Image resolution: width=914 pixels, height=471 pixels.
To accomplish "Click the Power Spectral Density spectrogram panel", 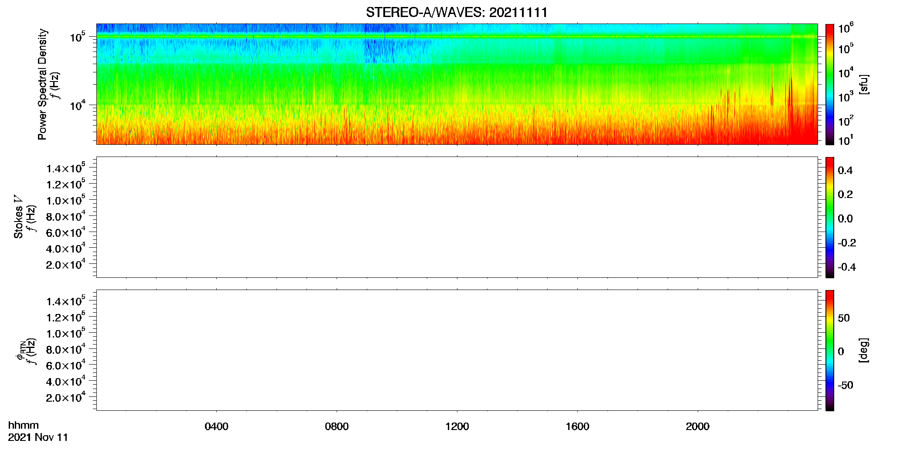I will pyautogui.click(x=457, y=84).
